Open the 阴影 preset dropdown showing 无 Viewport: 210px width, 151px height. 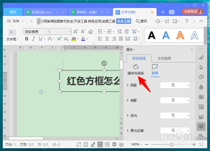pos(175,85)
